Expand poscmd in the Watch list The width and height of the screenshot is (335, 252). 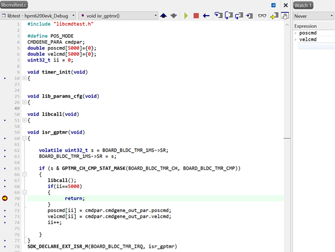tap(295, 33)
